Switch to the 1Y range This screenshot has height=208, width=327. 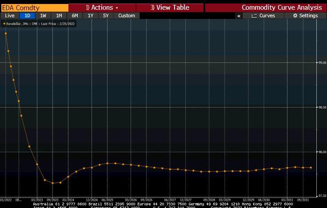tap(91, 15)
